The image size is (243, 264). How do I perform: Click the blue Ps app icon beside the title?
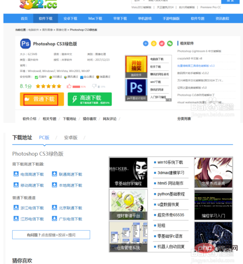[25, 43]
